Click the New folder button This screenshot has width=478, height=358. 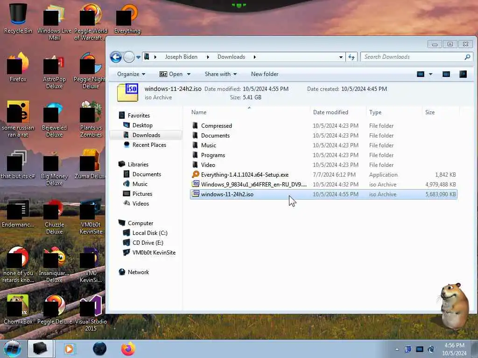point(265,74)
